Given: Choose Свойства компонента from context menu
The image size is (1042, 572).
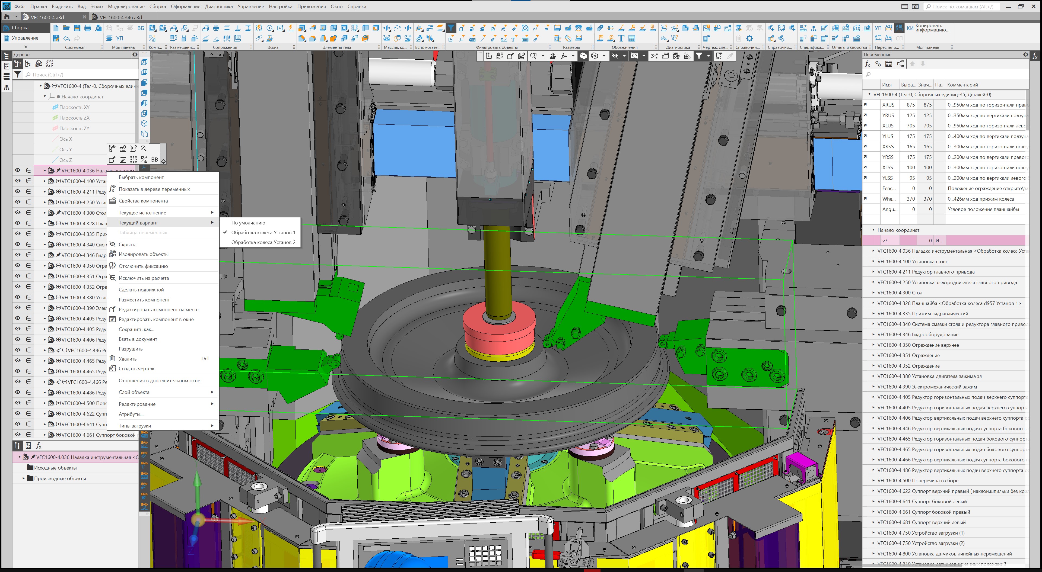Looking at the screenshot, I should pyautogui.click(x=143, y=201).
